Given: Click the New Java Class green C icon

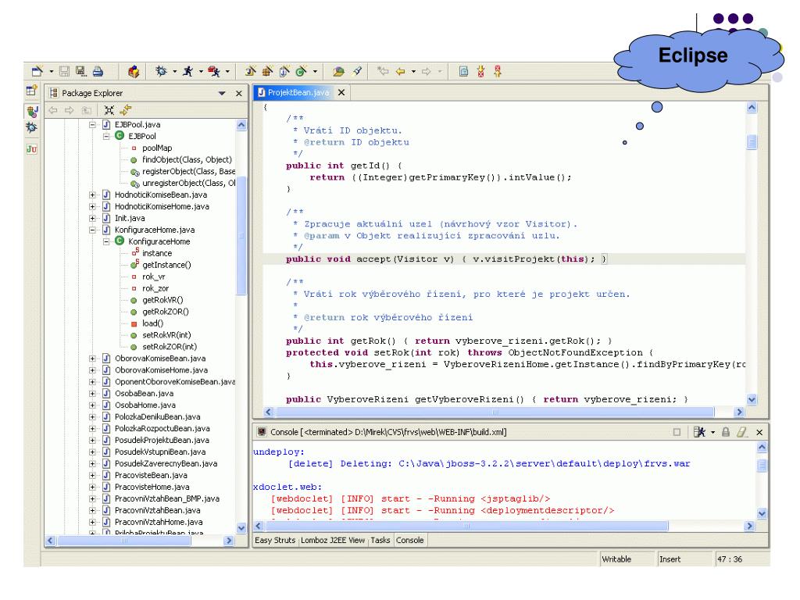Looking at the screenshot, I should (302, 71).
